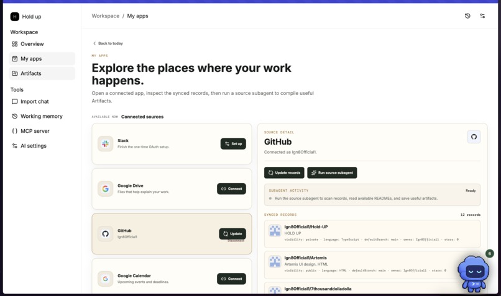This screenshot has width=501, height=296.
Task: Open history icon in top bar
Action: [467, 16]
